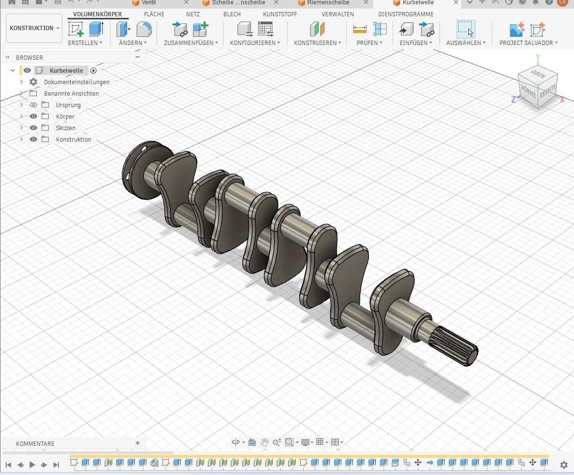Collapse the Kurbelwelle root node
Viewport: 574px width, 475px height.
tap(13, 70)
